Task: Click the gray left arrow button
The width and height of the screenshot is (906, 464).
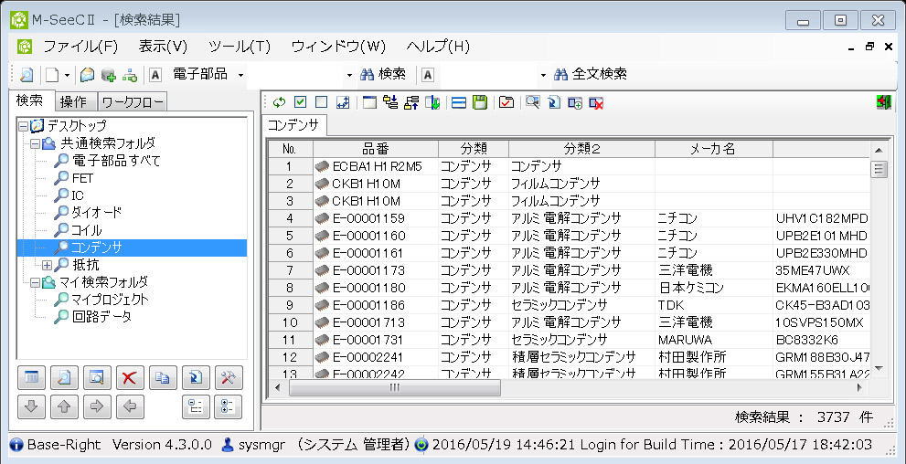Action: (x=130, y=406)
